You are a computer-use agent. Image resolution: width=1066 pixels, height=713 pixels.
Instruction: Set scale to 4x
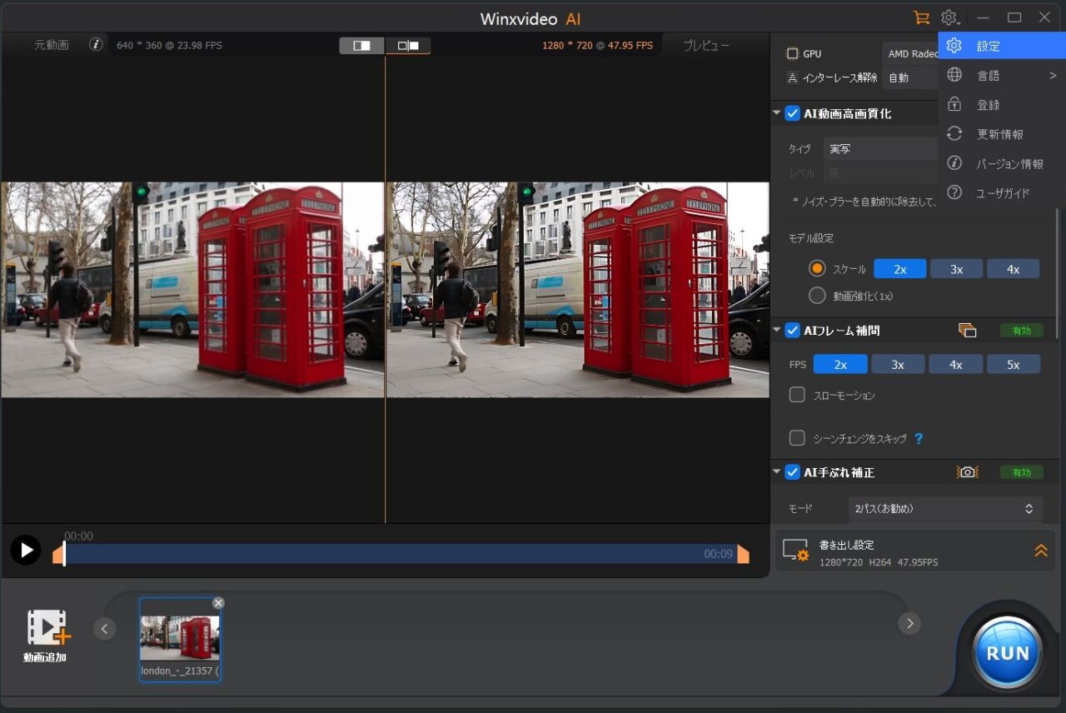pos(1013,269)
